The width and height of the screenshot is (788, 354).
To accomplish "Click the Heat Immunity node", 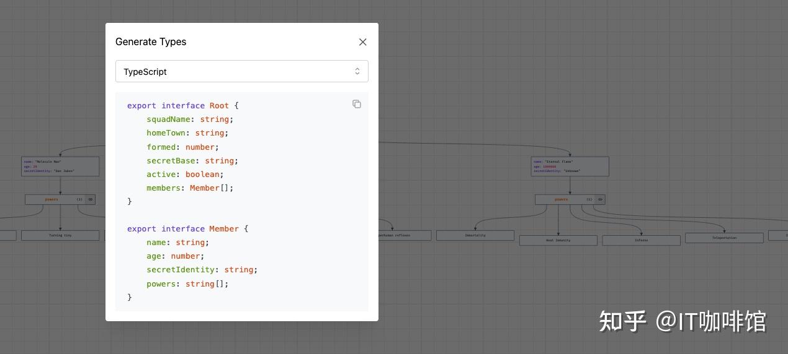I will tap(558, 240).
